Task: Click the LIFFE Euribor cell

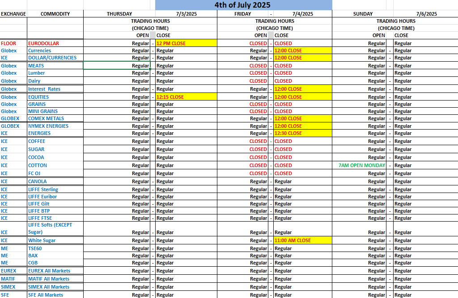Action: click(x=55, y=197)
